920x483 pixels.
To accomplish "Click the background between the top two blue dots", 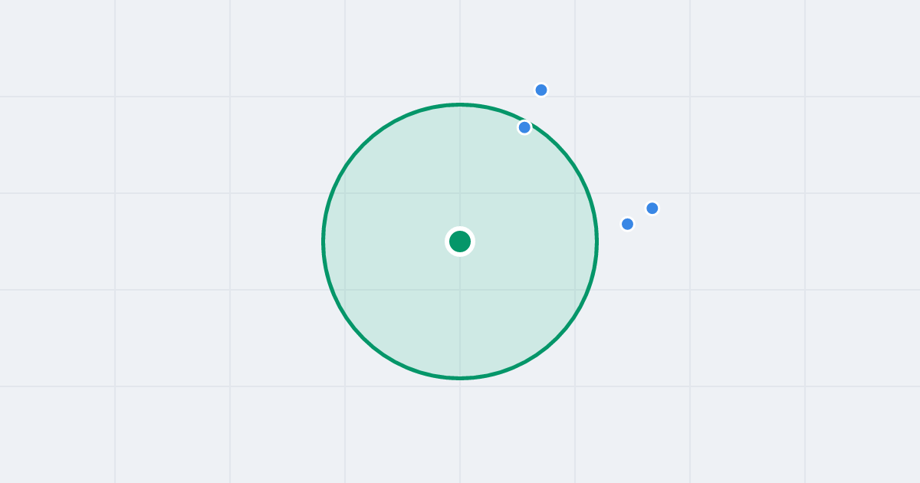I will click(x=533, y=108).
